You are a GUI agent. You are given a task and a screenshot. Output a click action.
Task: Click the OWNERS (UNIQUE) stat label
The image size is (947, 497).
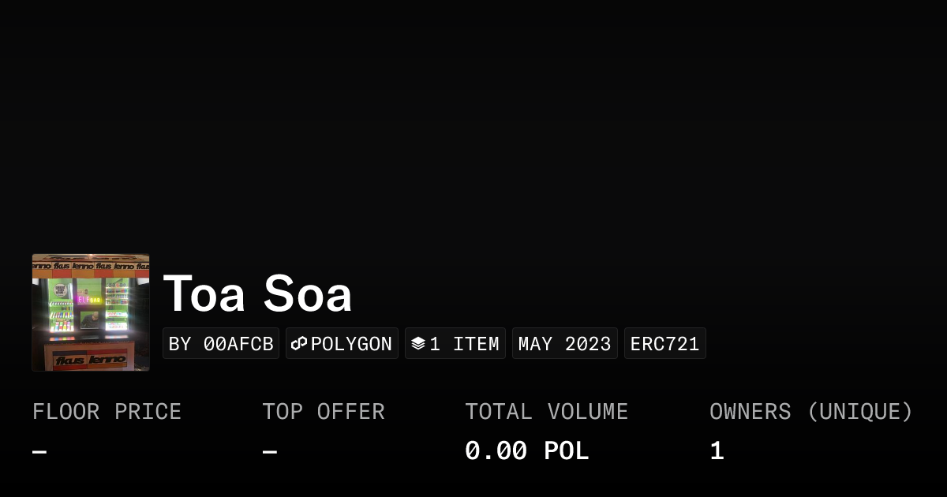click(811, 411)
